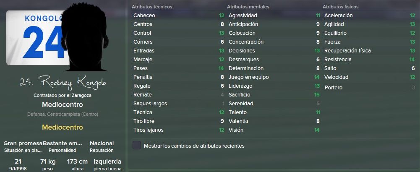Select the yellow Mediocentro role label
The height and width of the screenshot is (172, 420).
tap(63, 127)
